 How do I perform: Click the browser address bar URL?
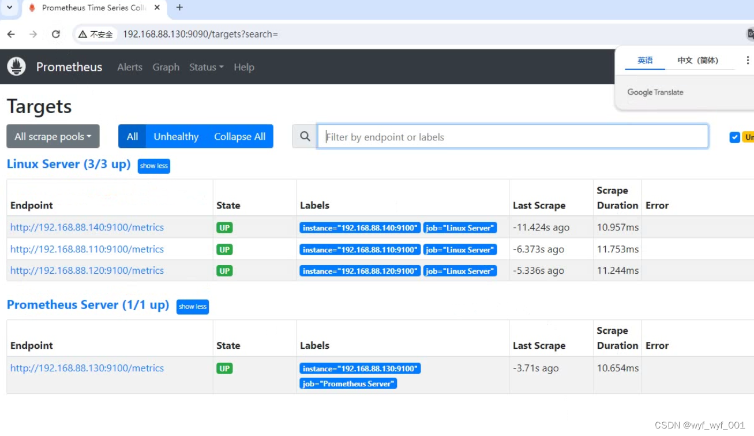(200, 34)
